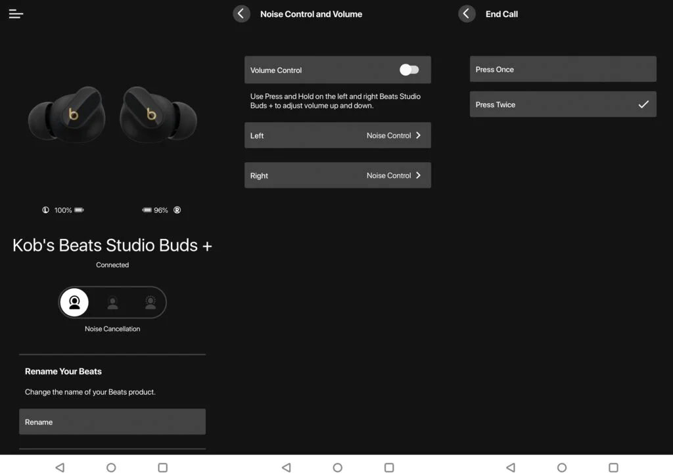673x476 pixels.
Task: Tap Android home button on End Call screen
Action: point(562,467)
